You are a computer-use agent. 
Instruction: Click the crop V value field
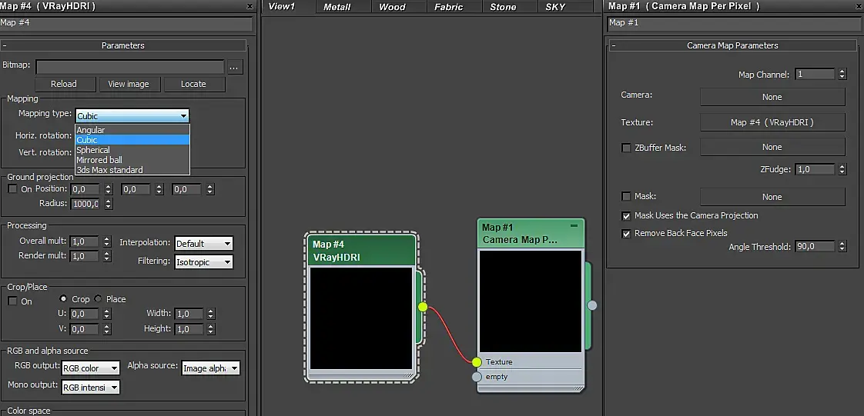click(x=85, y=329)
